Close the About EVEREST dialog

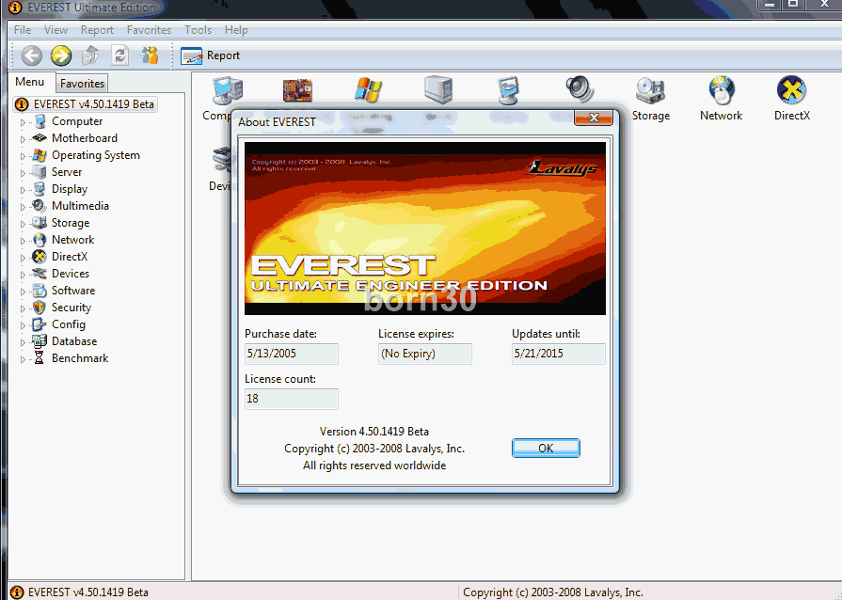coord(594,118)
